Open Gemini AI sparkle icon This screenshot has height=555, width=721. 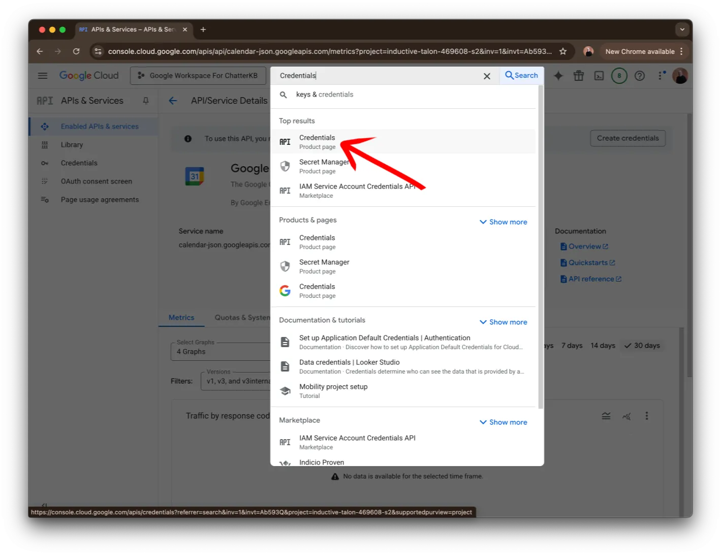point(558,76)
